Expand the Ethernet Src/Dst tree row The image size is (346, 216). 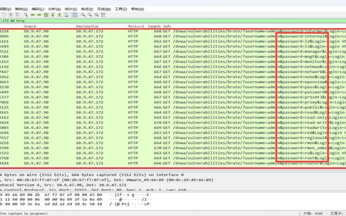43,180
